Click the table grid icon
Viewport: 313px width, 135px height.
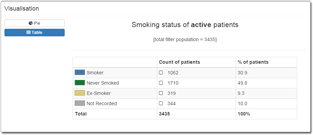click(29, 33)
